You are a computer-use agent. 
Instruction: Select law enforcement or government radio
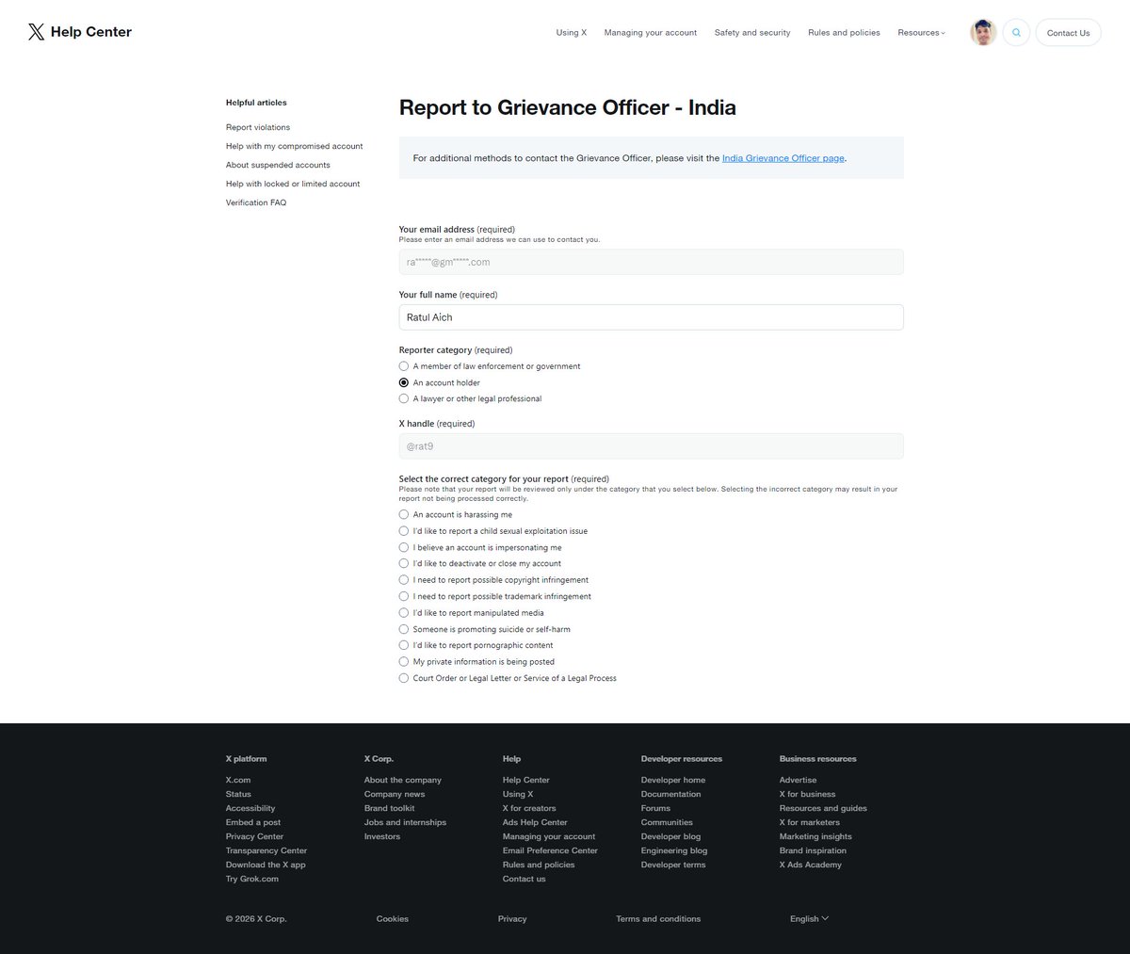[x=404, y=366]
